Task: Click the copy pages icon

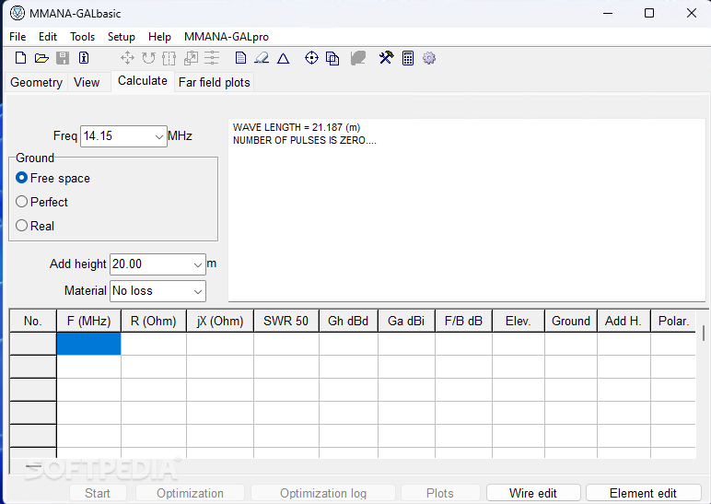Action: (332, 59)
